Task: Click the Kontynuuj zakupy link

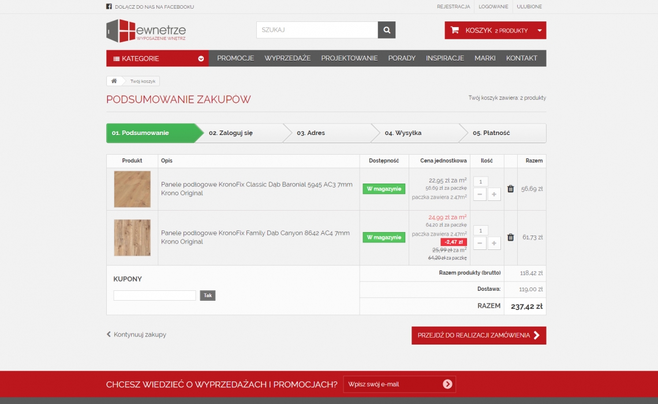Action: pos(136,334)
